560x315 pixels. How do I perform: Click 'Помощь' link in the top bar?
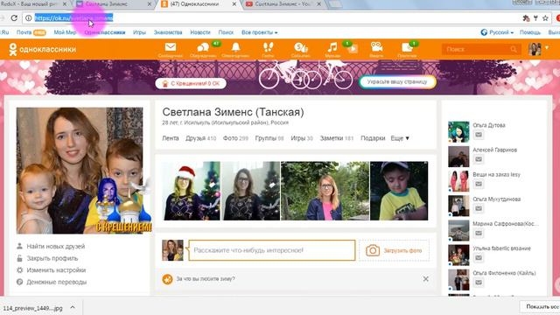pyautogui.click(x=530, y=32)
